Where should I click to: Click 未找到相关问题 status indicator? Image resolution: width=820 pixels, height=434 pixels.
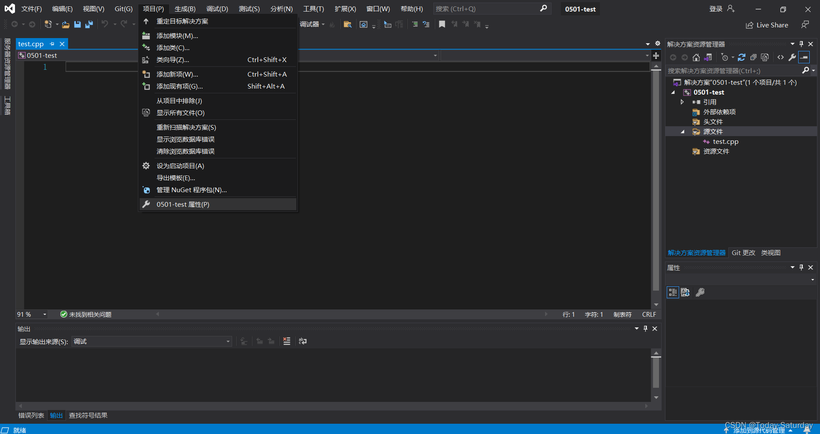point(86,315)
